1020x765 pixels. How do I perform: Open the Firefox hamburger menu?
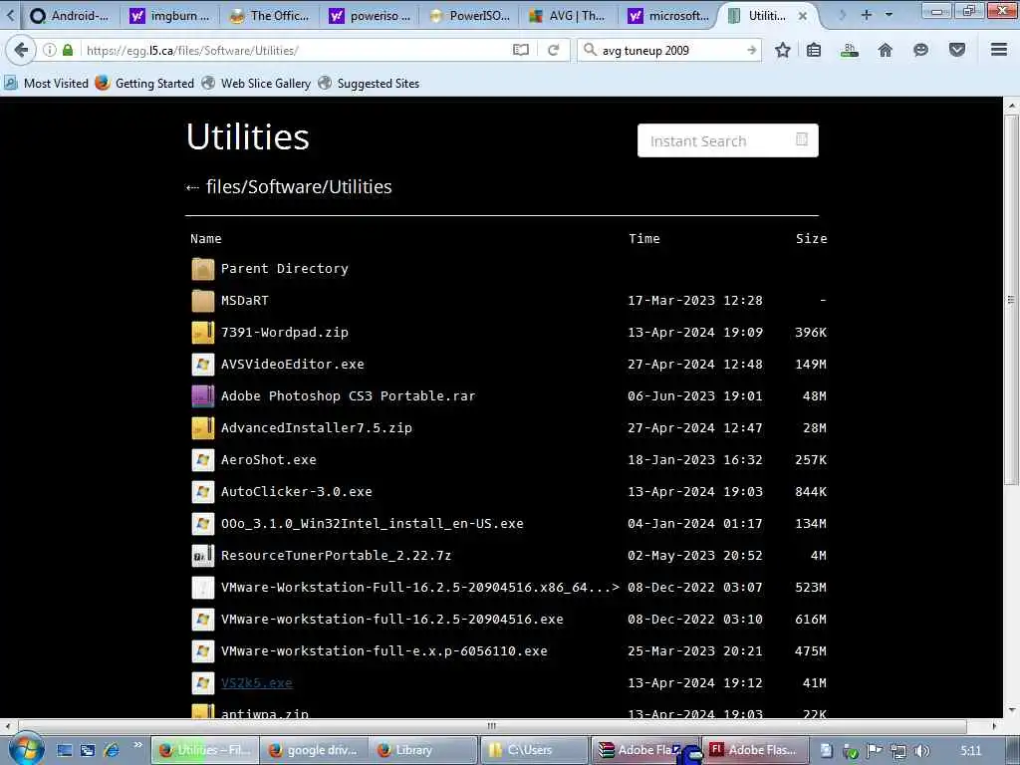tap(999, 50)
